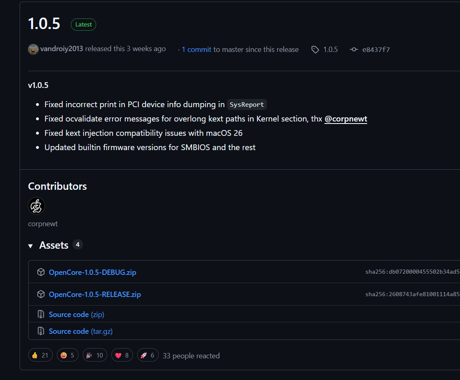The image size is (460, 380).
Task: Click the v1.0.5 heading text
Action: tap(38, 85)
